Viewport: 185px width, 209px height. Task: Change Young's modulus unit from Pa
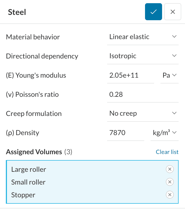(170, 75)
